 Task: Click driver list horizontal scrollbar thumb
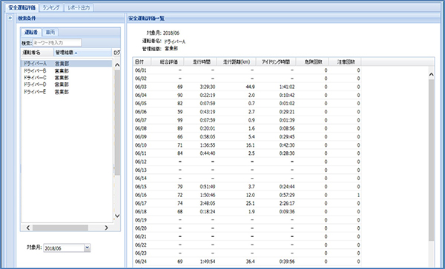click(60, 228)
